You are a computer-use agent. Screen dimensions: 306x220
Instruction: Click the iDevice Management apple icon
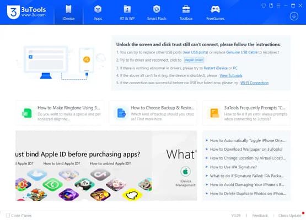(x=185, y=172)
